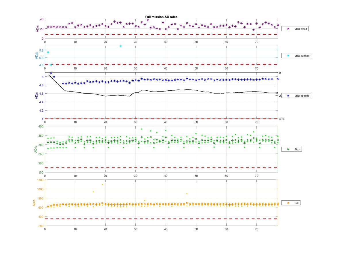Click the green AD/s label of Pitch plot
The image size is (345, 254).
(x=36, y=149)
